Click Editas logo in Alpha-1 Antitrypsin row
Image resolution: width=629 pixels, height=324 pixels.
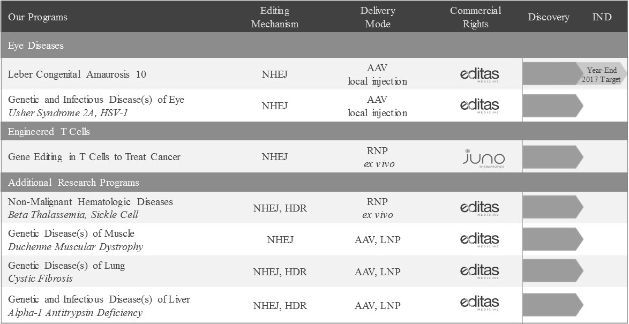pos(480,303)
